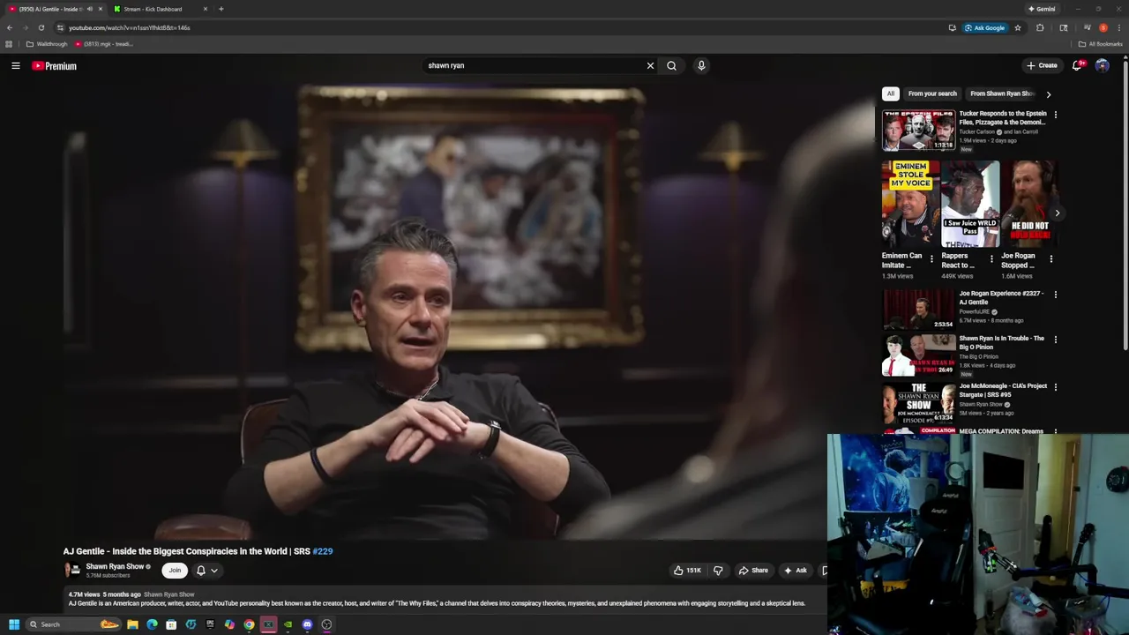Open Google Chrome from the taskbar

[249, 624]
